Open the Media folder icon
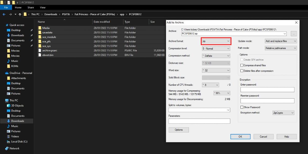This screenshot has width=308, height=154. coord(40,28)
